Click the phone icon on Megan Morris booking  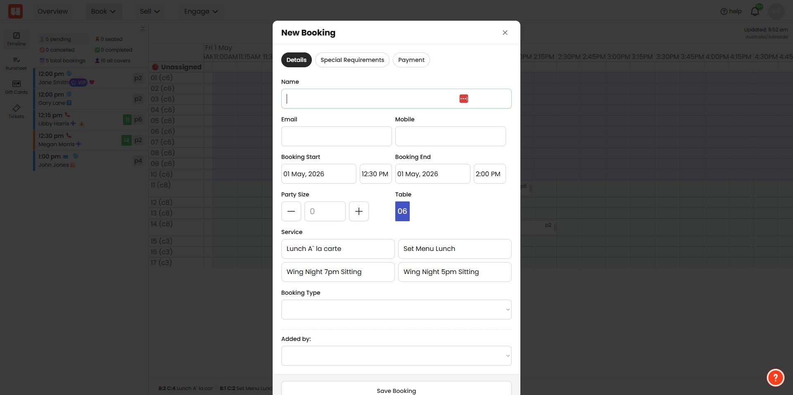[69, 135]
